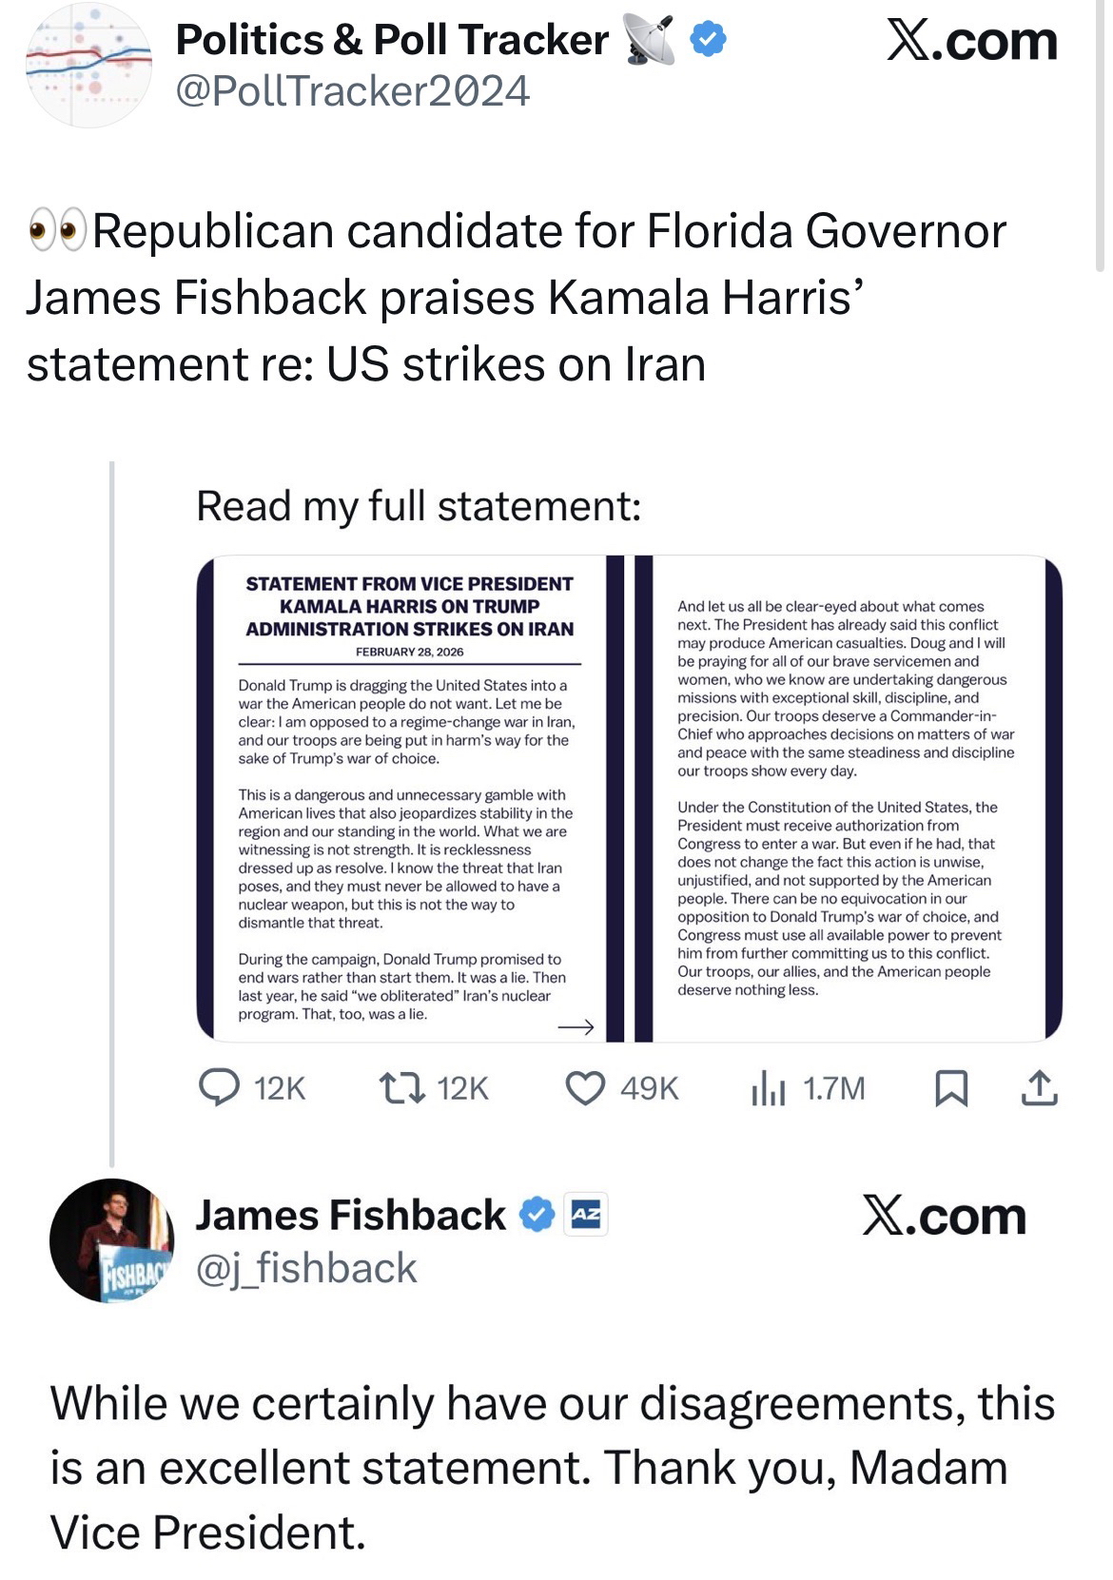The width and height of the screenshot is (1113, 1580).
Task: Click the top X.com logo
Action: coord(971,42)
